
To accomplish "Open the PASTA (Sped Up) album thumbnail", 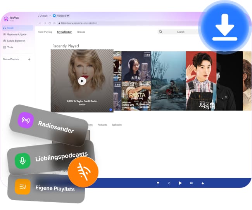I will pyautogui.click(x=136, y=96).
